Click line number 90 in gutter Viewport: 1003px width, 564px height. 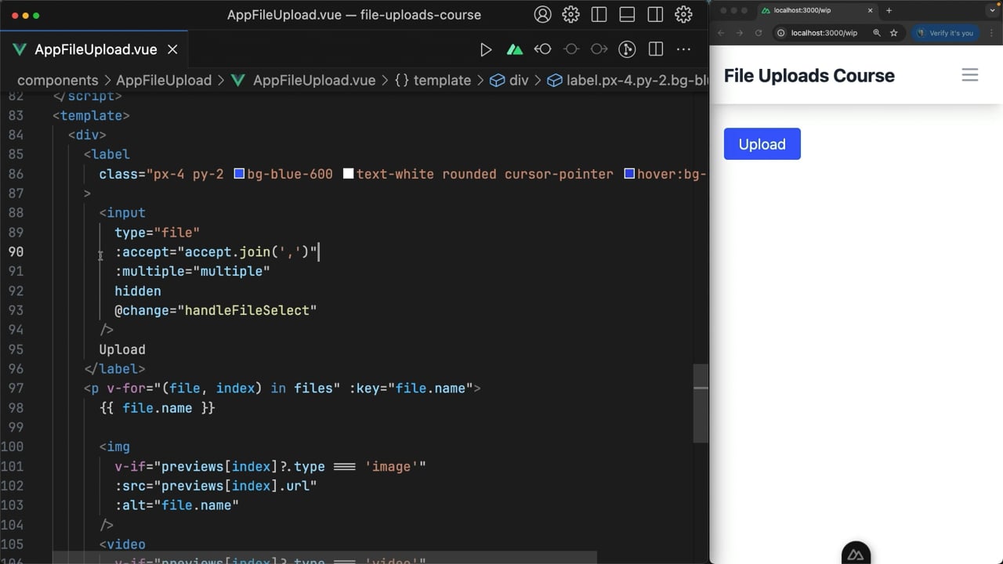coord(16,251)
